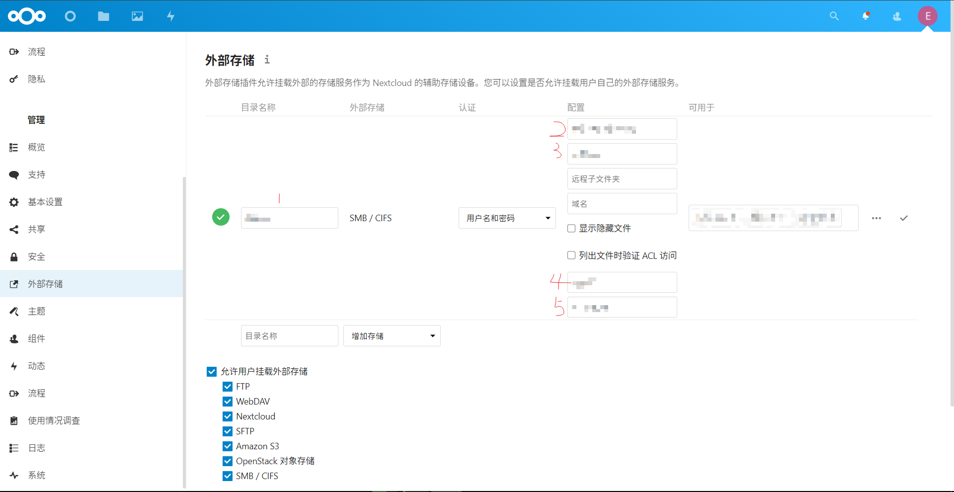Open the Activity lightning icon in header
The image size is (954, 492).
(170, 16)
